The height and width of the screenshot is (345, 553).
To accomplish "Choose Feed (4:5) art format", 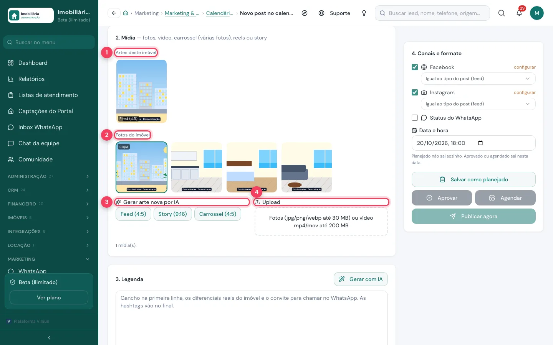I will pyautogui.click(x=133, y=214).
